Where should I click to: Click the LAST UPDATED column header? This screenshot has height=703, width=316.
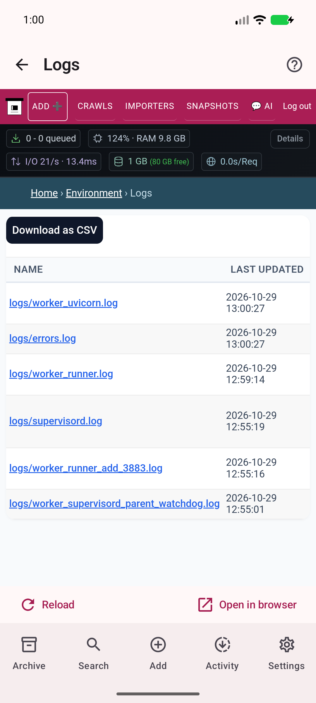coord(267,269)
